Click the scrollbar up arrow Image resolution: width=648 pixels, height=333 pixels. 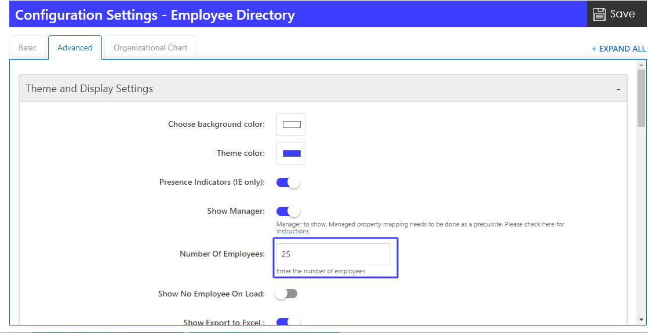tap(641, 64)
